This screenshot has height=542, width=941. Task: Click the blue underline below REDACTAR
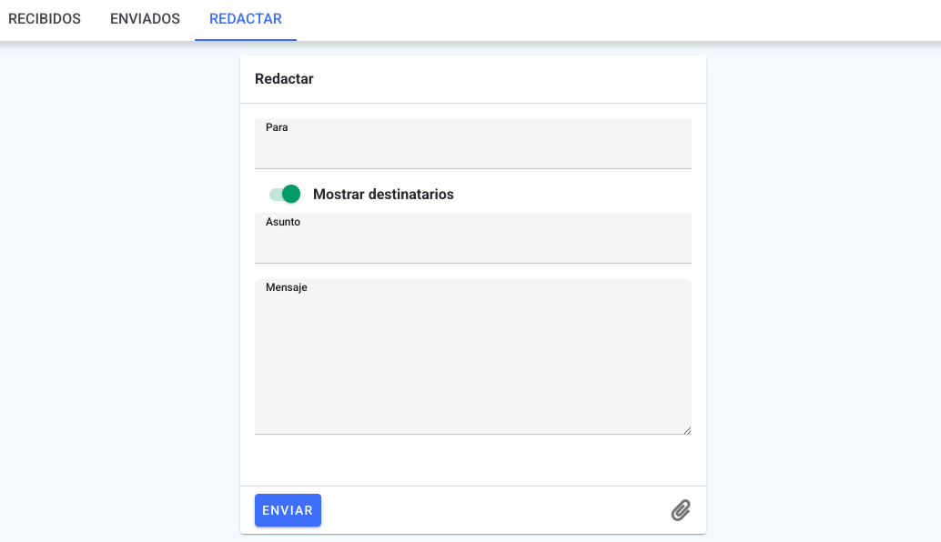(x=246, y=40)
